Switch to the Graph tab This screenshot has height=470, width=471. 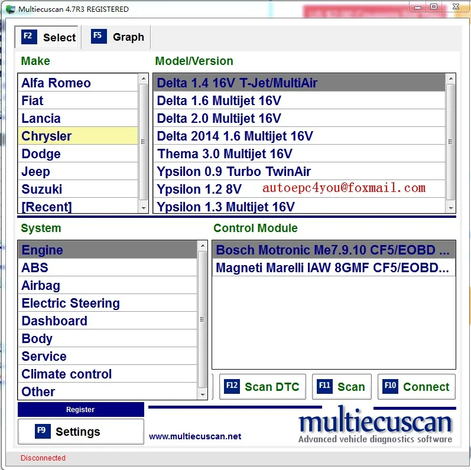coord(116,37)
